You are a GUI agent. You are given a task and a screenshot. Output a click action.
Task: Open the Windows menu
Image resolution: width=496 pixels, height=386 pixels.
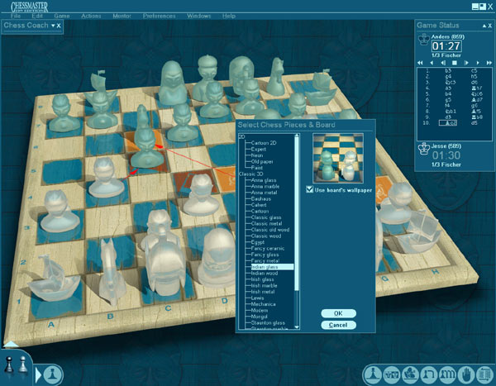click(x=198, y=17)
